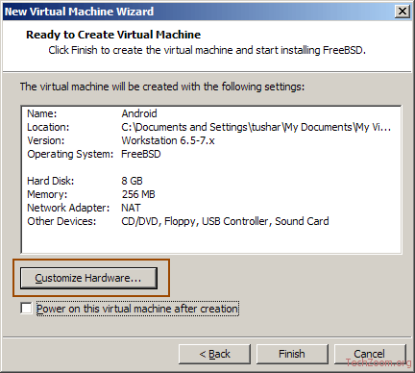Enable power on after creation checkbox
This screenshot has width=415, height=373.
[26, 309]
